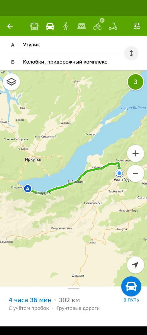Zoom in with the plus button
The width and height of the screenshot is (147, 335).
(x=136, y=154)
